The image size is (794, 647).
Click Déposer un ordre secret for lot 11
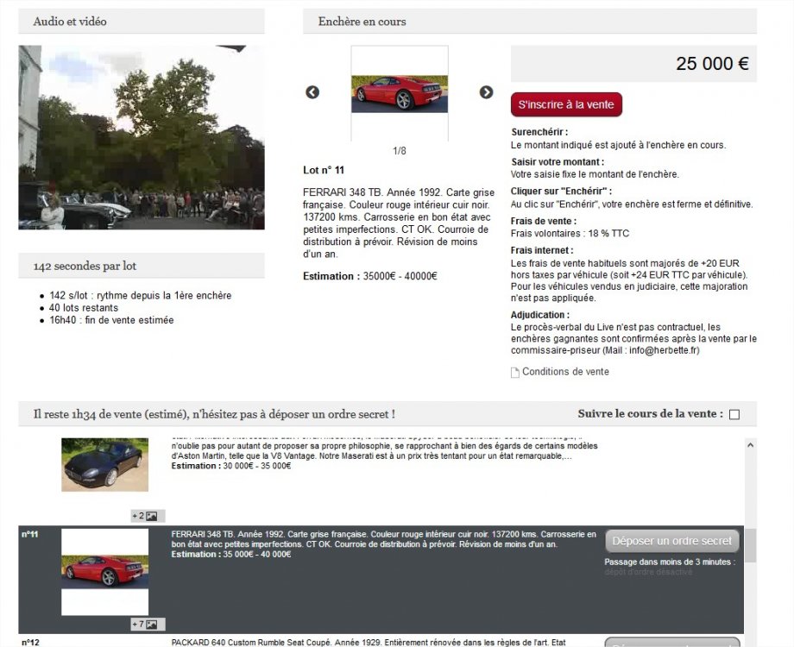point(672,541)
